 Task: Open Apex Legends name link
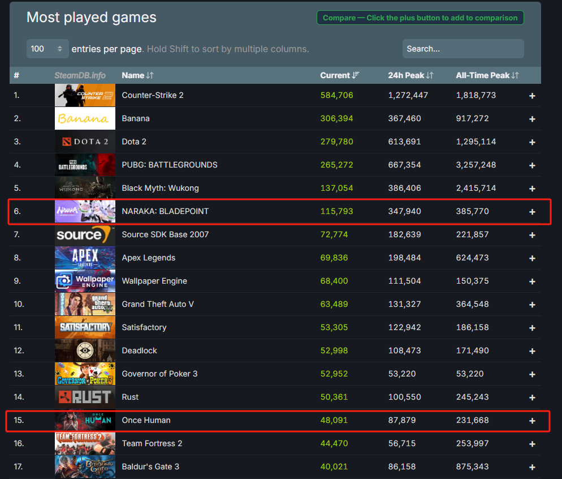(x=148, y=258)
